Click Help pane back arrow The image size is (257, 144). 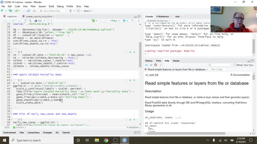146,65
